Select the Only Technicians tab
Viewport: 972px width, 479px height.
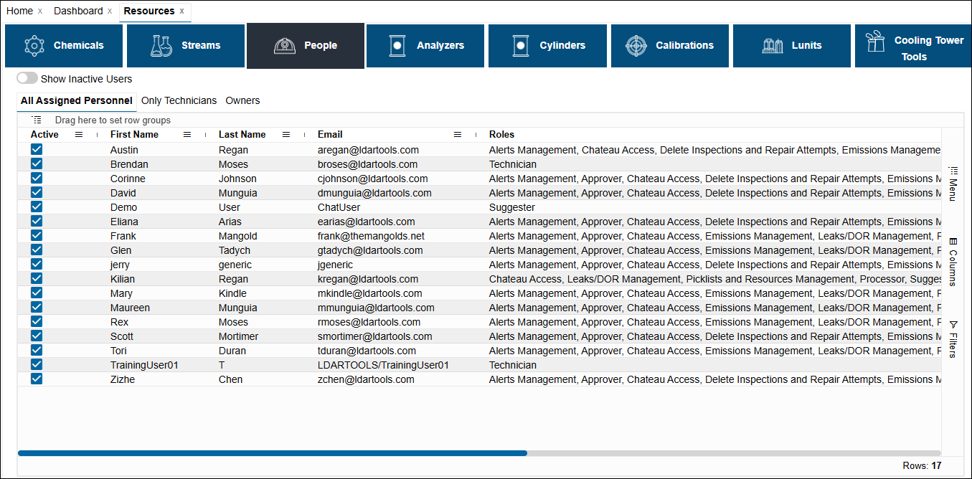[179, 100]
